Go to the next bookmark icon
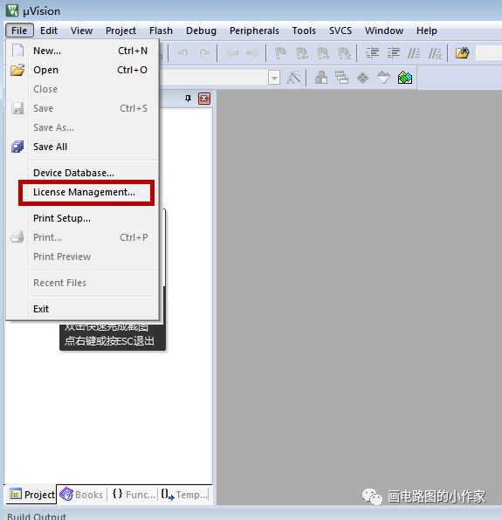Image resolution: width=502 pixels, height=520 pixels. click(x=323, y=52)
